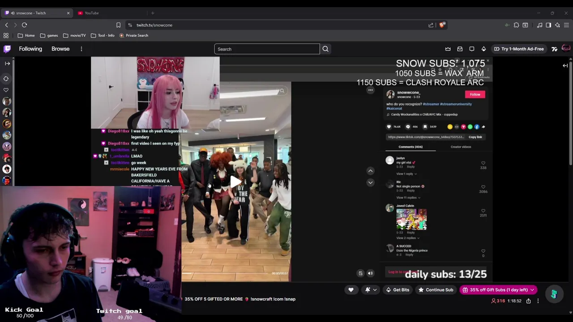The height and width of the screenshot is (322, 573).
Task: Open the games bookmark folder
Action: [x=49, y=35]
